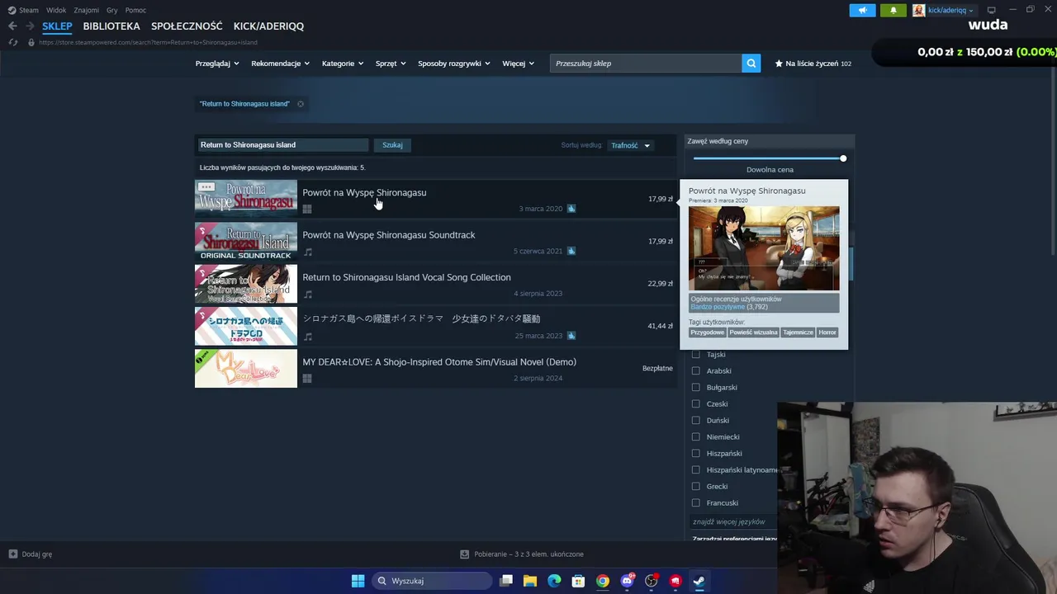Viewport: 1057px width, 594px height.
Task: Tick the Bułgarski language checkbox
Action: 695,388
